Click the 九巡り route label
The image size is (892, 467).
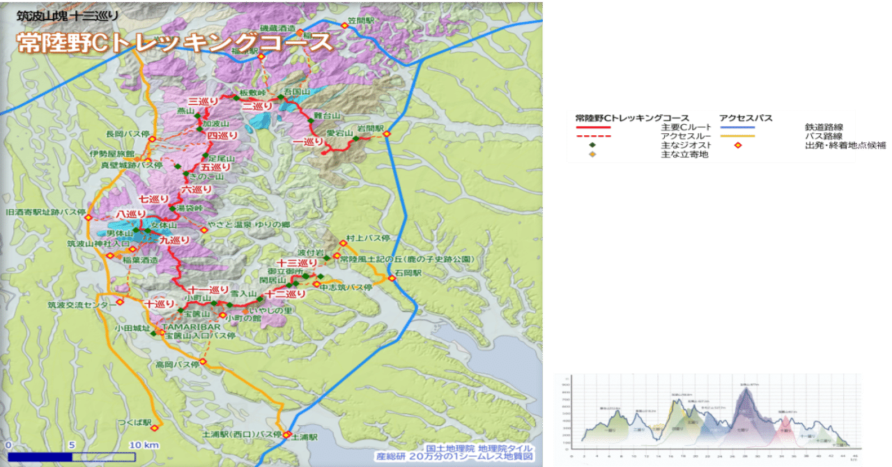click(175, 240)
